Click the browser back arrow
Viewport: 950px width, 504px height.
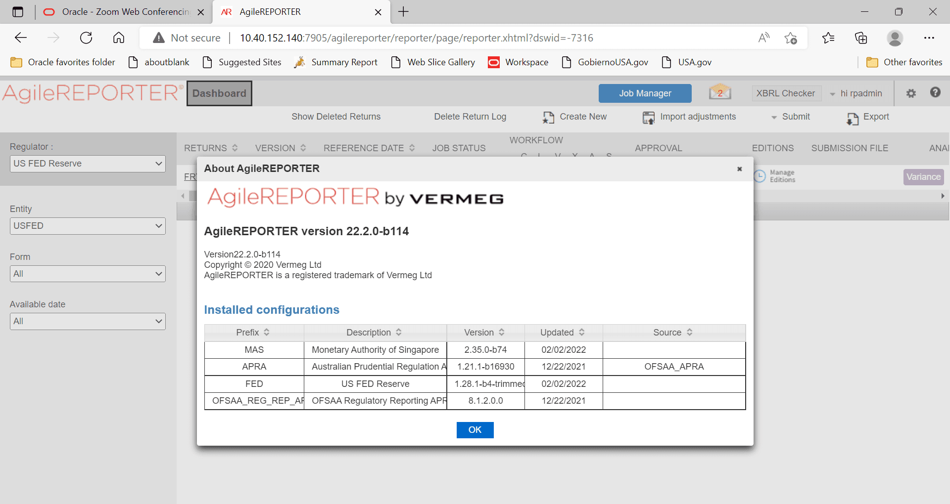pyautogui.click(x=21, y=38)
